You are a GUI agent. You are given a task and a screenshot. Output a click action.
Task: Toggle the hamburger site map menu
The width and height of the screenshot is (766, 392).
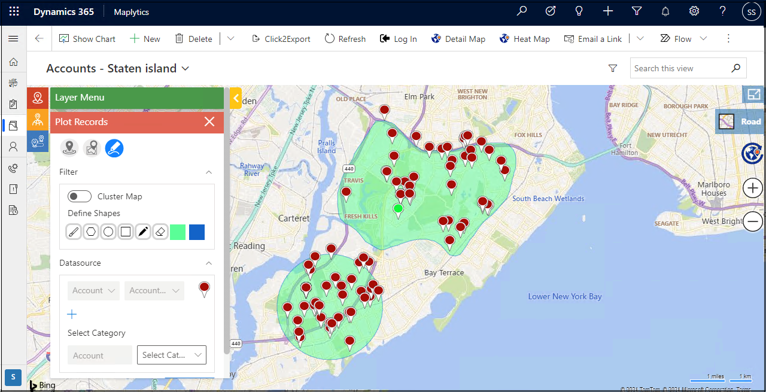(13, 38)
